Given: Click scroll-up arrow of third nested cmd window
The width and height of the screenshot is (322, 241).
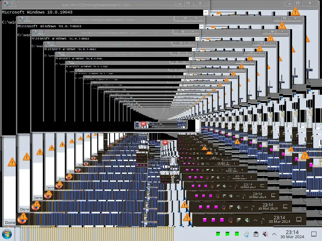Looking at the screenshot, I should (197, 39).
